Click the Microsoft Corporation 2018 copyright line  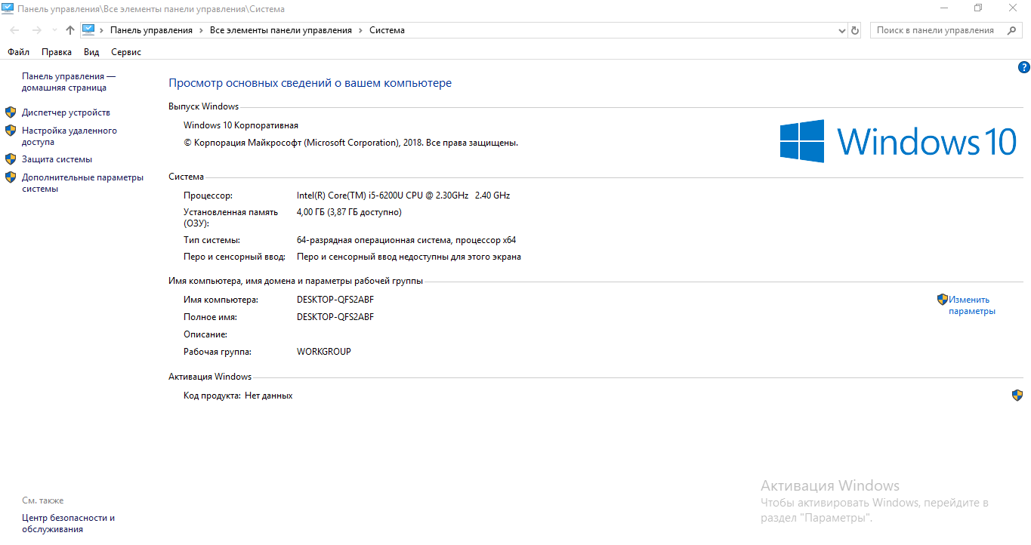pyautogui.click(x=350, y=142)
